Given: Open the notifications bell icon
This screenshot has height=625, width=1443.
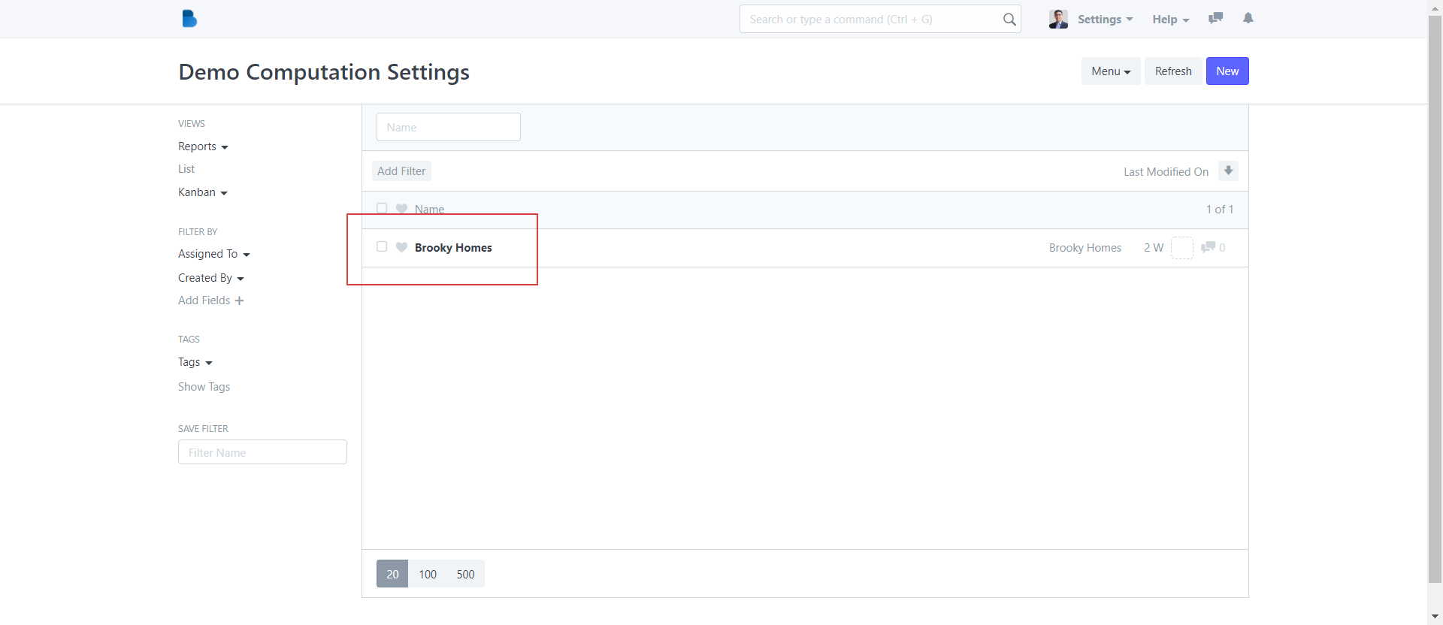Looking at the screenshot, I should click(x=1248, y=19).
